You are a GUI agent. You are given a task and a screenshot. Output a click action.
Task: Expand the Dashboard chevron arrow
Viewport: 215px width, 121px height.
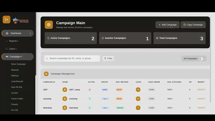(30, 33)
